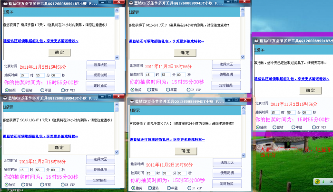
Task: Start 定时抽奖 in SCAR LIGHT window
Action: [100, 180]
